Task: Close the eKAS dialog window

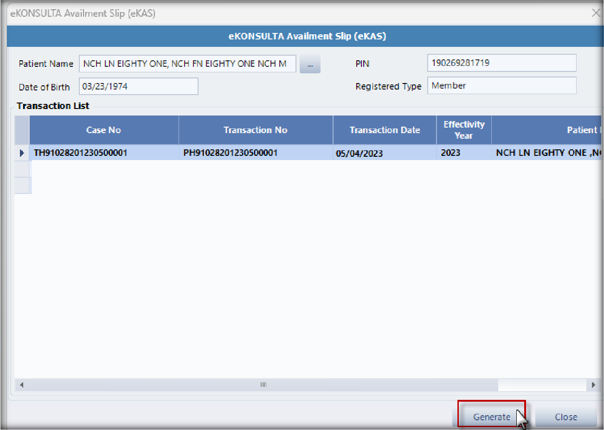Action: point(596,13)
